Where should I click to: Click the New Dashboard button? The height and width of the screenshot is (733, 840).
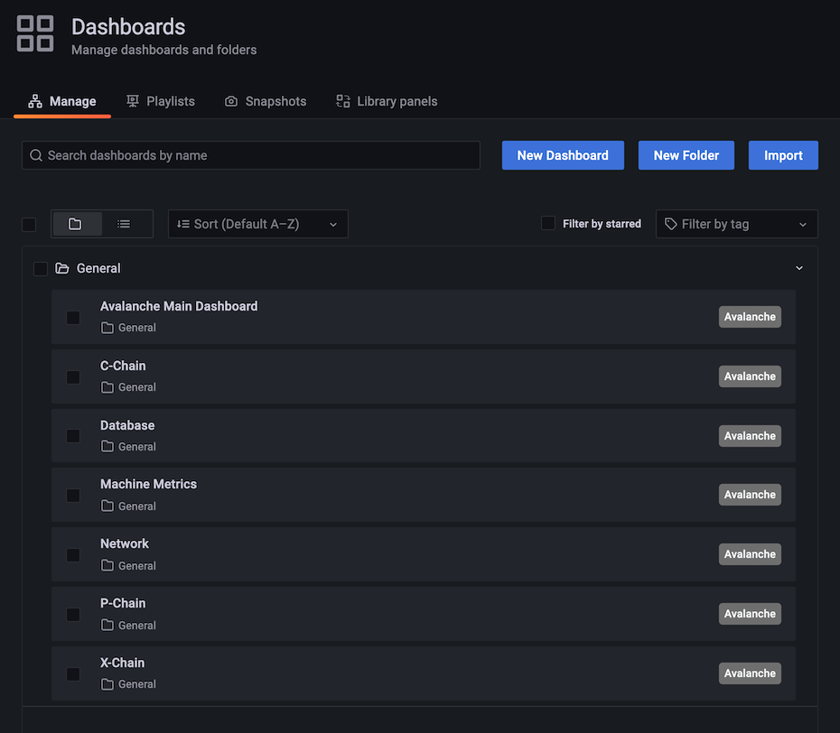(x=563, y=154)
